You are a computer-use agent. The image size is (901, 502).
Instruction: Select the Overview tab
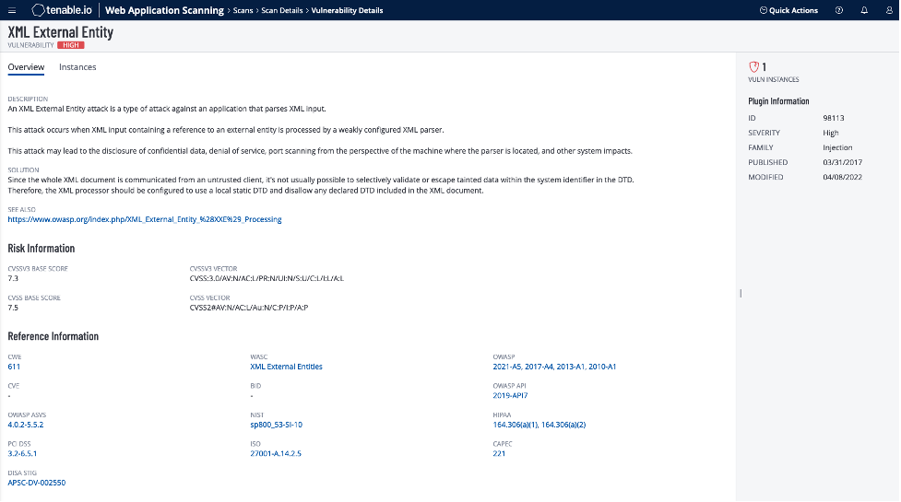[x=26, y=67]
